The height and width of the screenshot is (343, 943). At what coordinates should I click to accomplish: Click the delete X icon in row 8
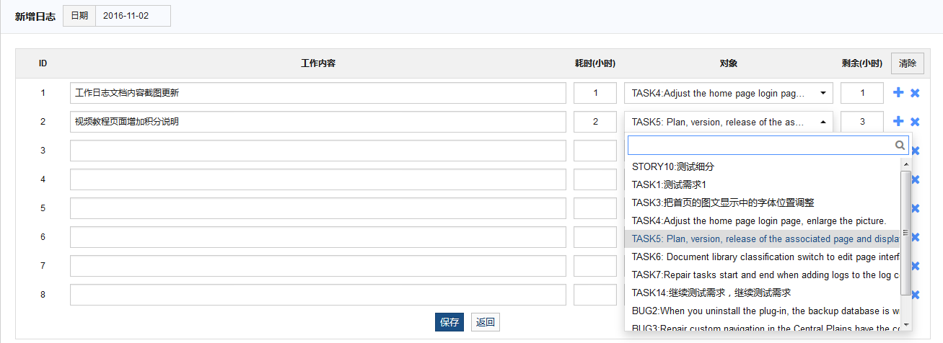(x=915, y=295)
